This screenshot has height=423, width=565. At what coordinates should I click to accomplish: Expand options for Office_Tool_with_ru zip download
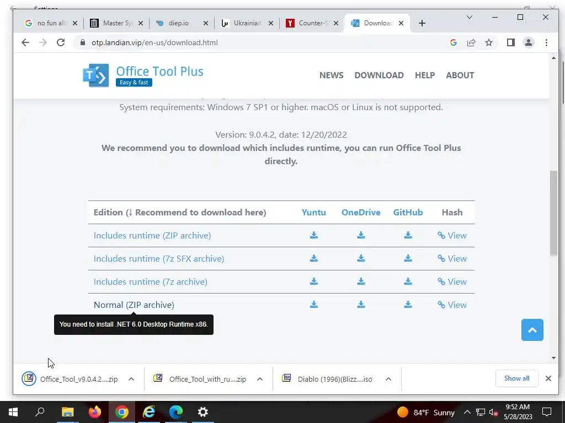[x=259, y=379]
